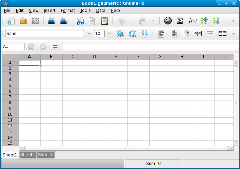Select row 12 header

tap(10, 126)
